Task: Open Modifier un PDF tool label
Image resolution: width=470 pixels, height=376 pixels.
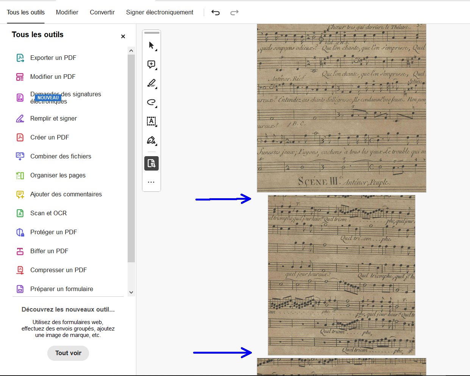Action: click(x=53, y=77)
